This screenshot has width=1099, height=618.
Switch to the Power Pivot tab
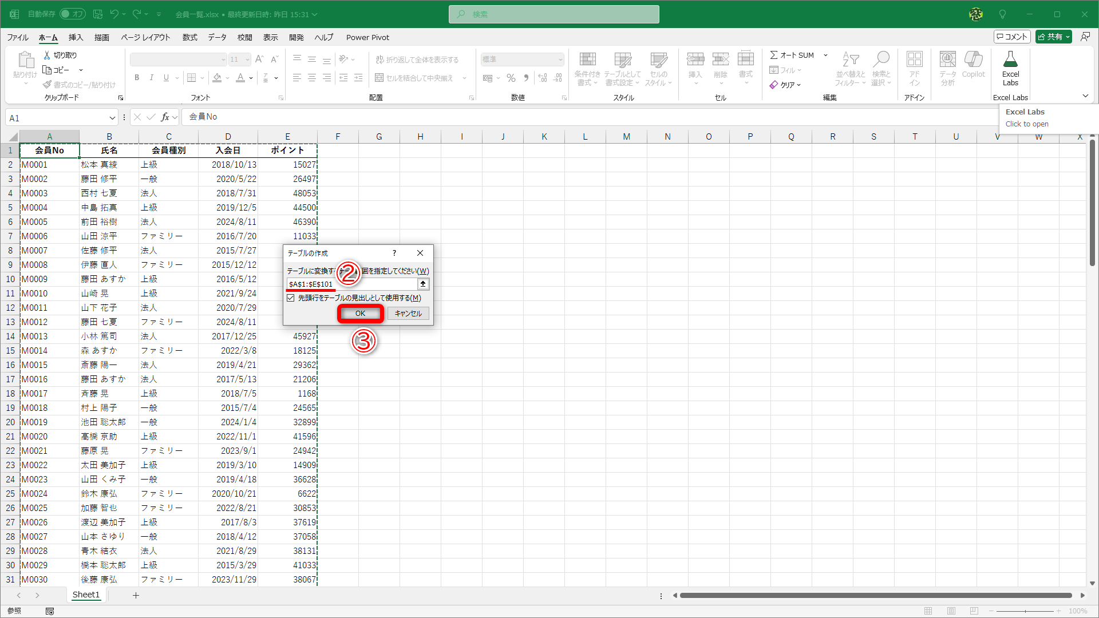click(367, 37)
